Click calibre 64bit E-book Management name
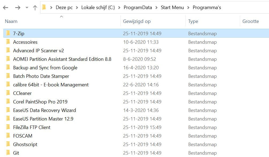 tap(51, 85)
